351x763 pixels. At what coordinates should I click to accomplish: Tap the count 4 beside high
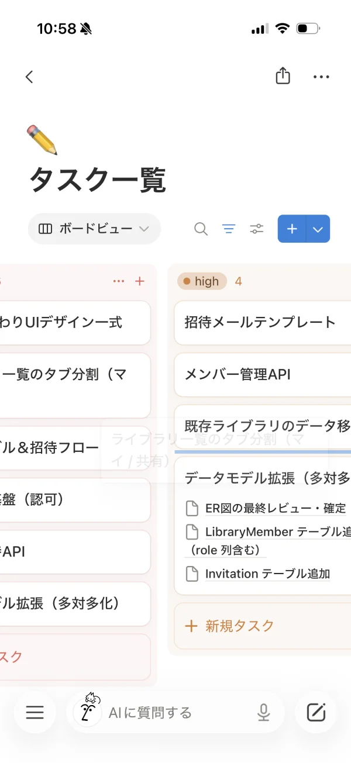pos(238,281)
